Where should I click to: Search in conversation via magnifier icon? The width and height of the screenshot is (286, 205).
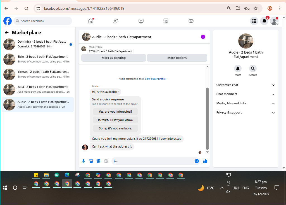pos(253,69)
